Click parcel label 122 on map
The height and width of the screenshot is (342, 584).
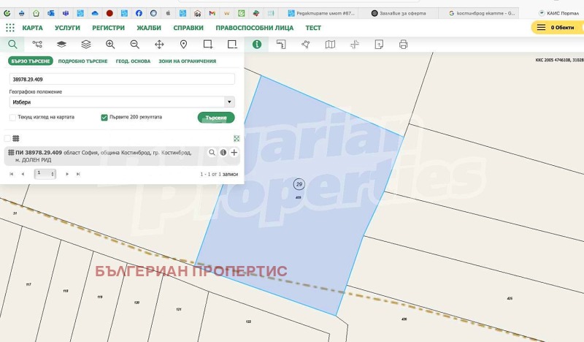[x=248, y=321]
